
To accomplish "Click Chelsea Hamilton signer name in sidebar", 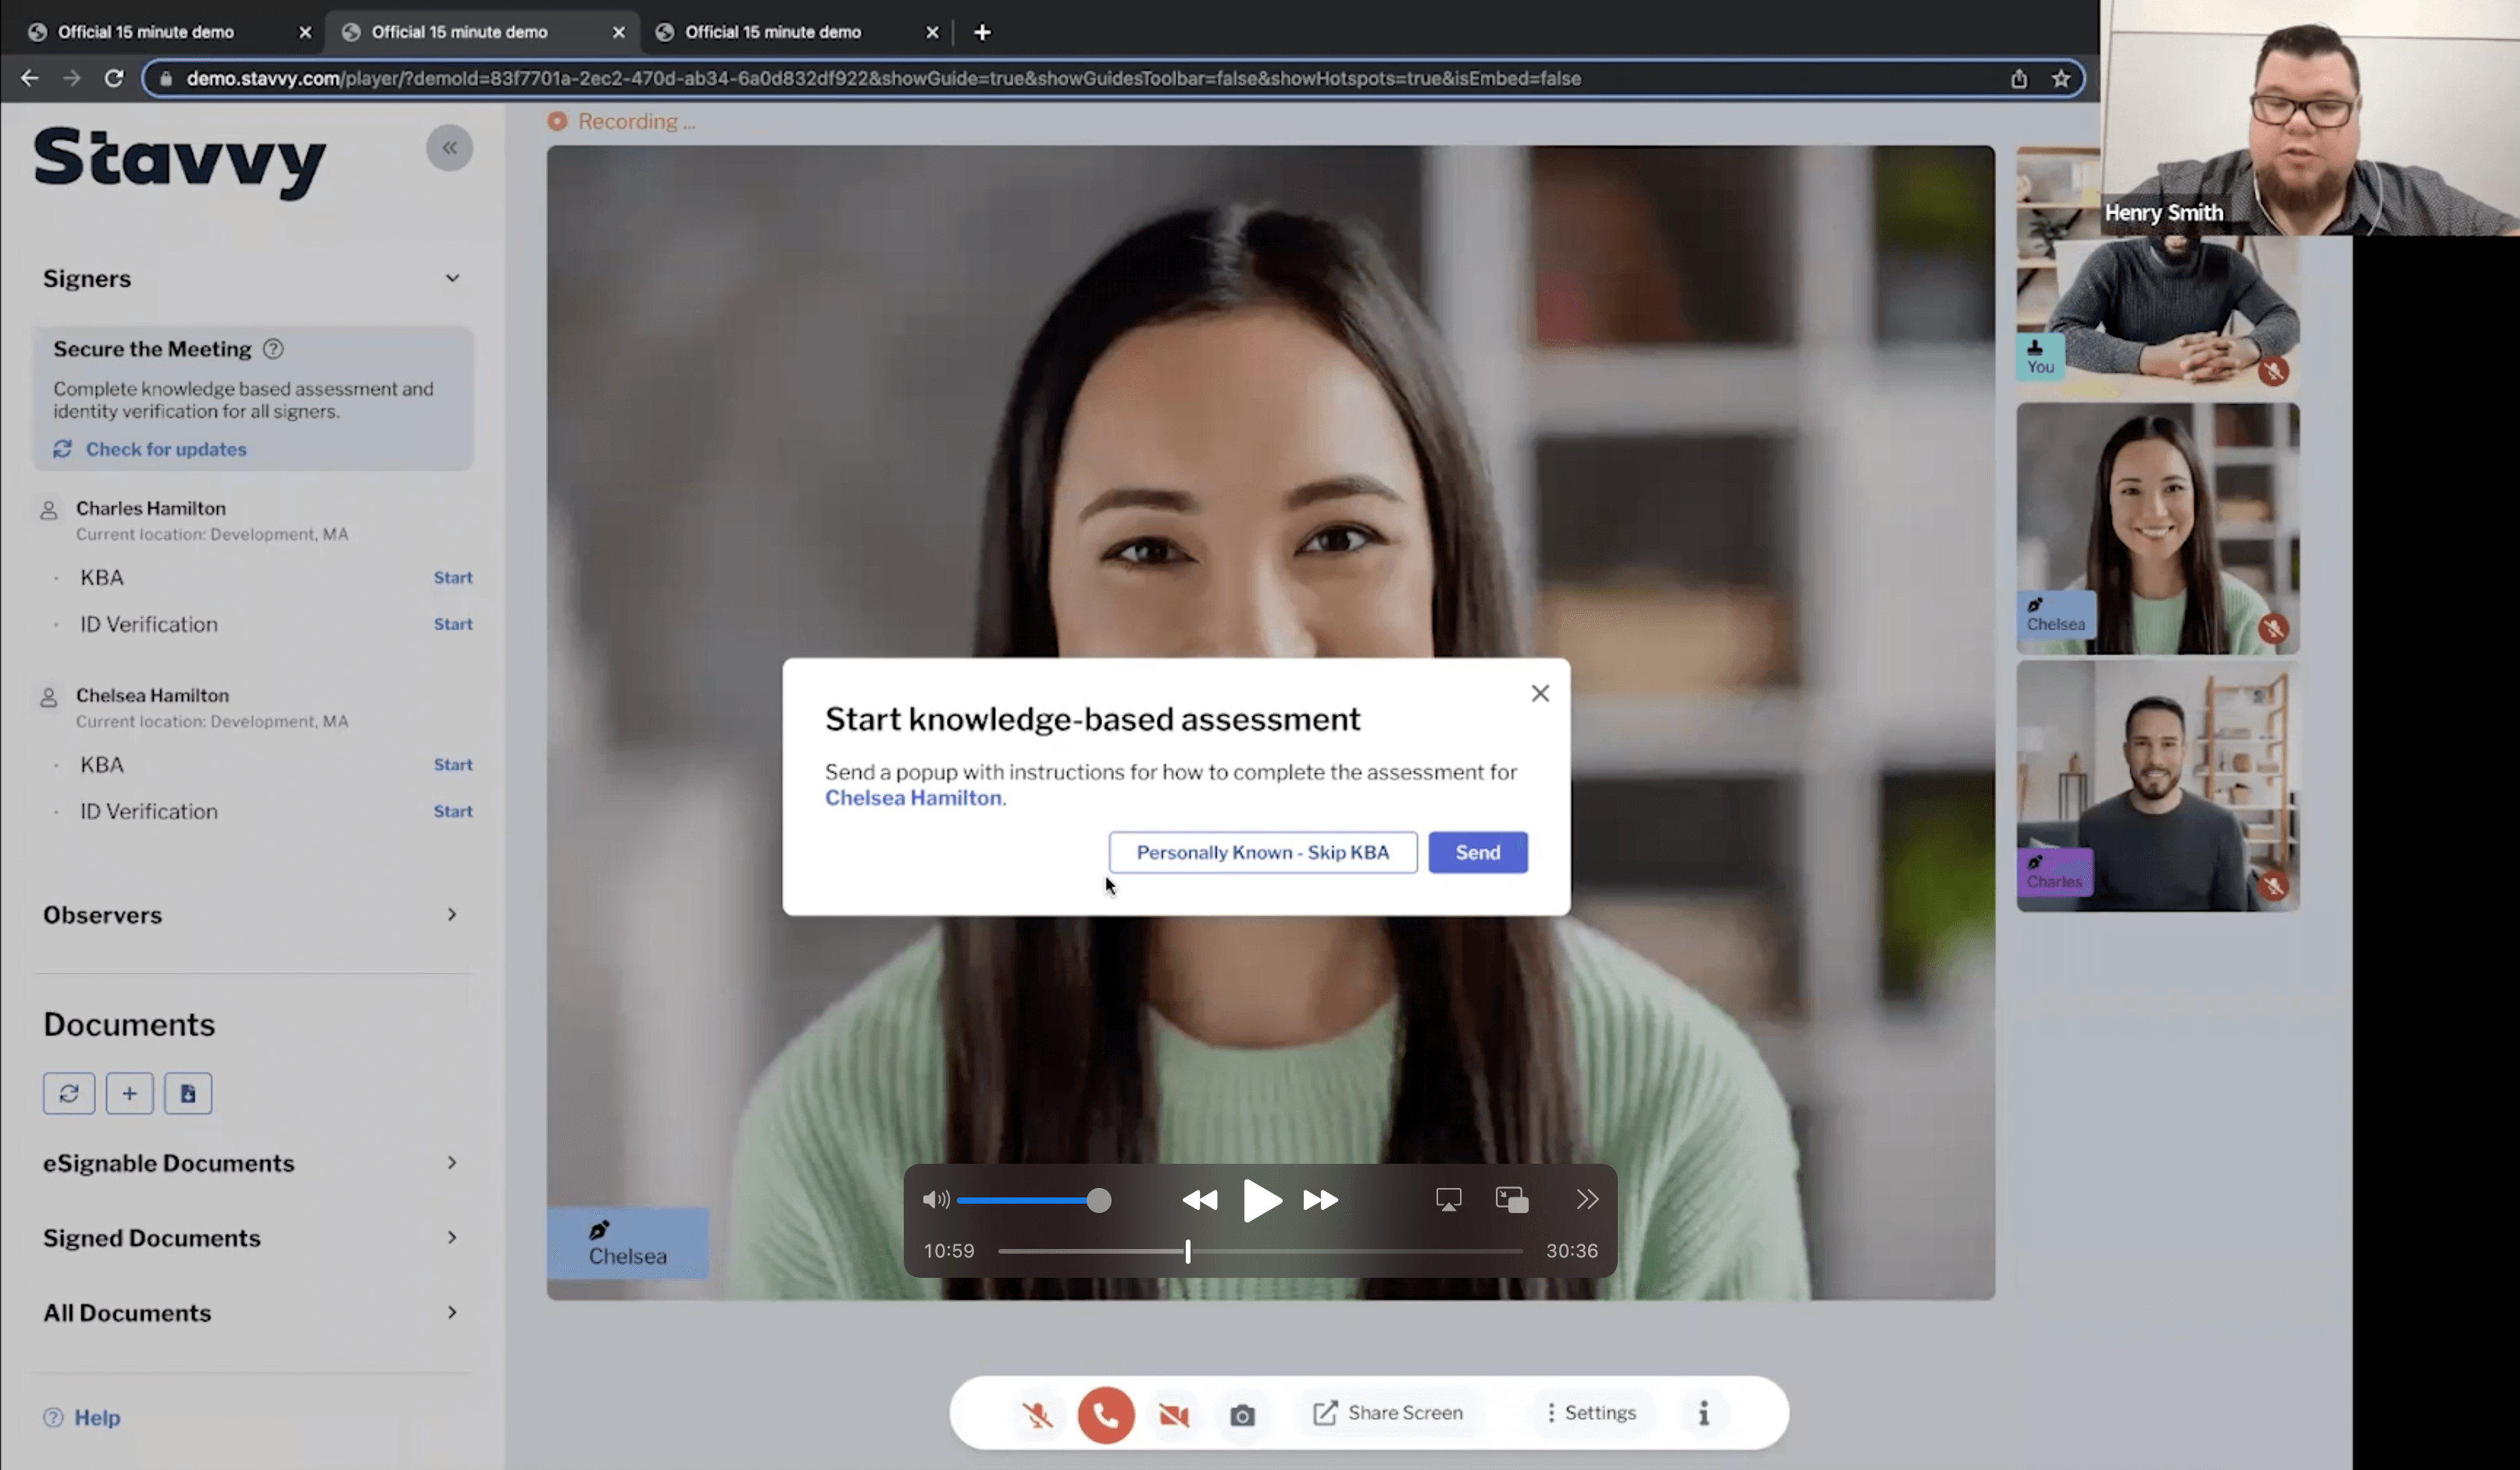I will point(152,695).
